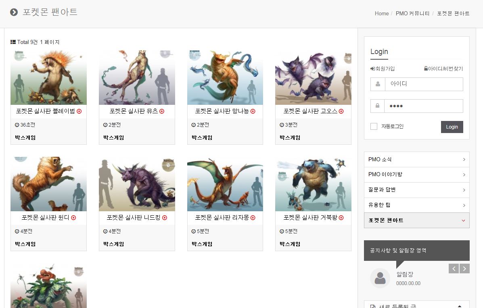The height and width of the screenshot is (308, 483).
Task: Collapse the 포켓몬 팬아트 red chevron
Action: click(463, 221)
